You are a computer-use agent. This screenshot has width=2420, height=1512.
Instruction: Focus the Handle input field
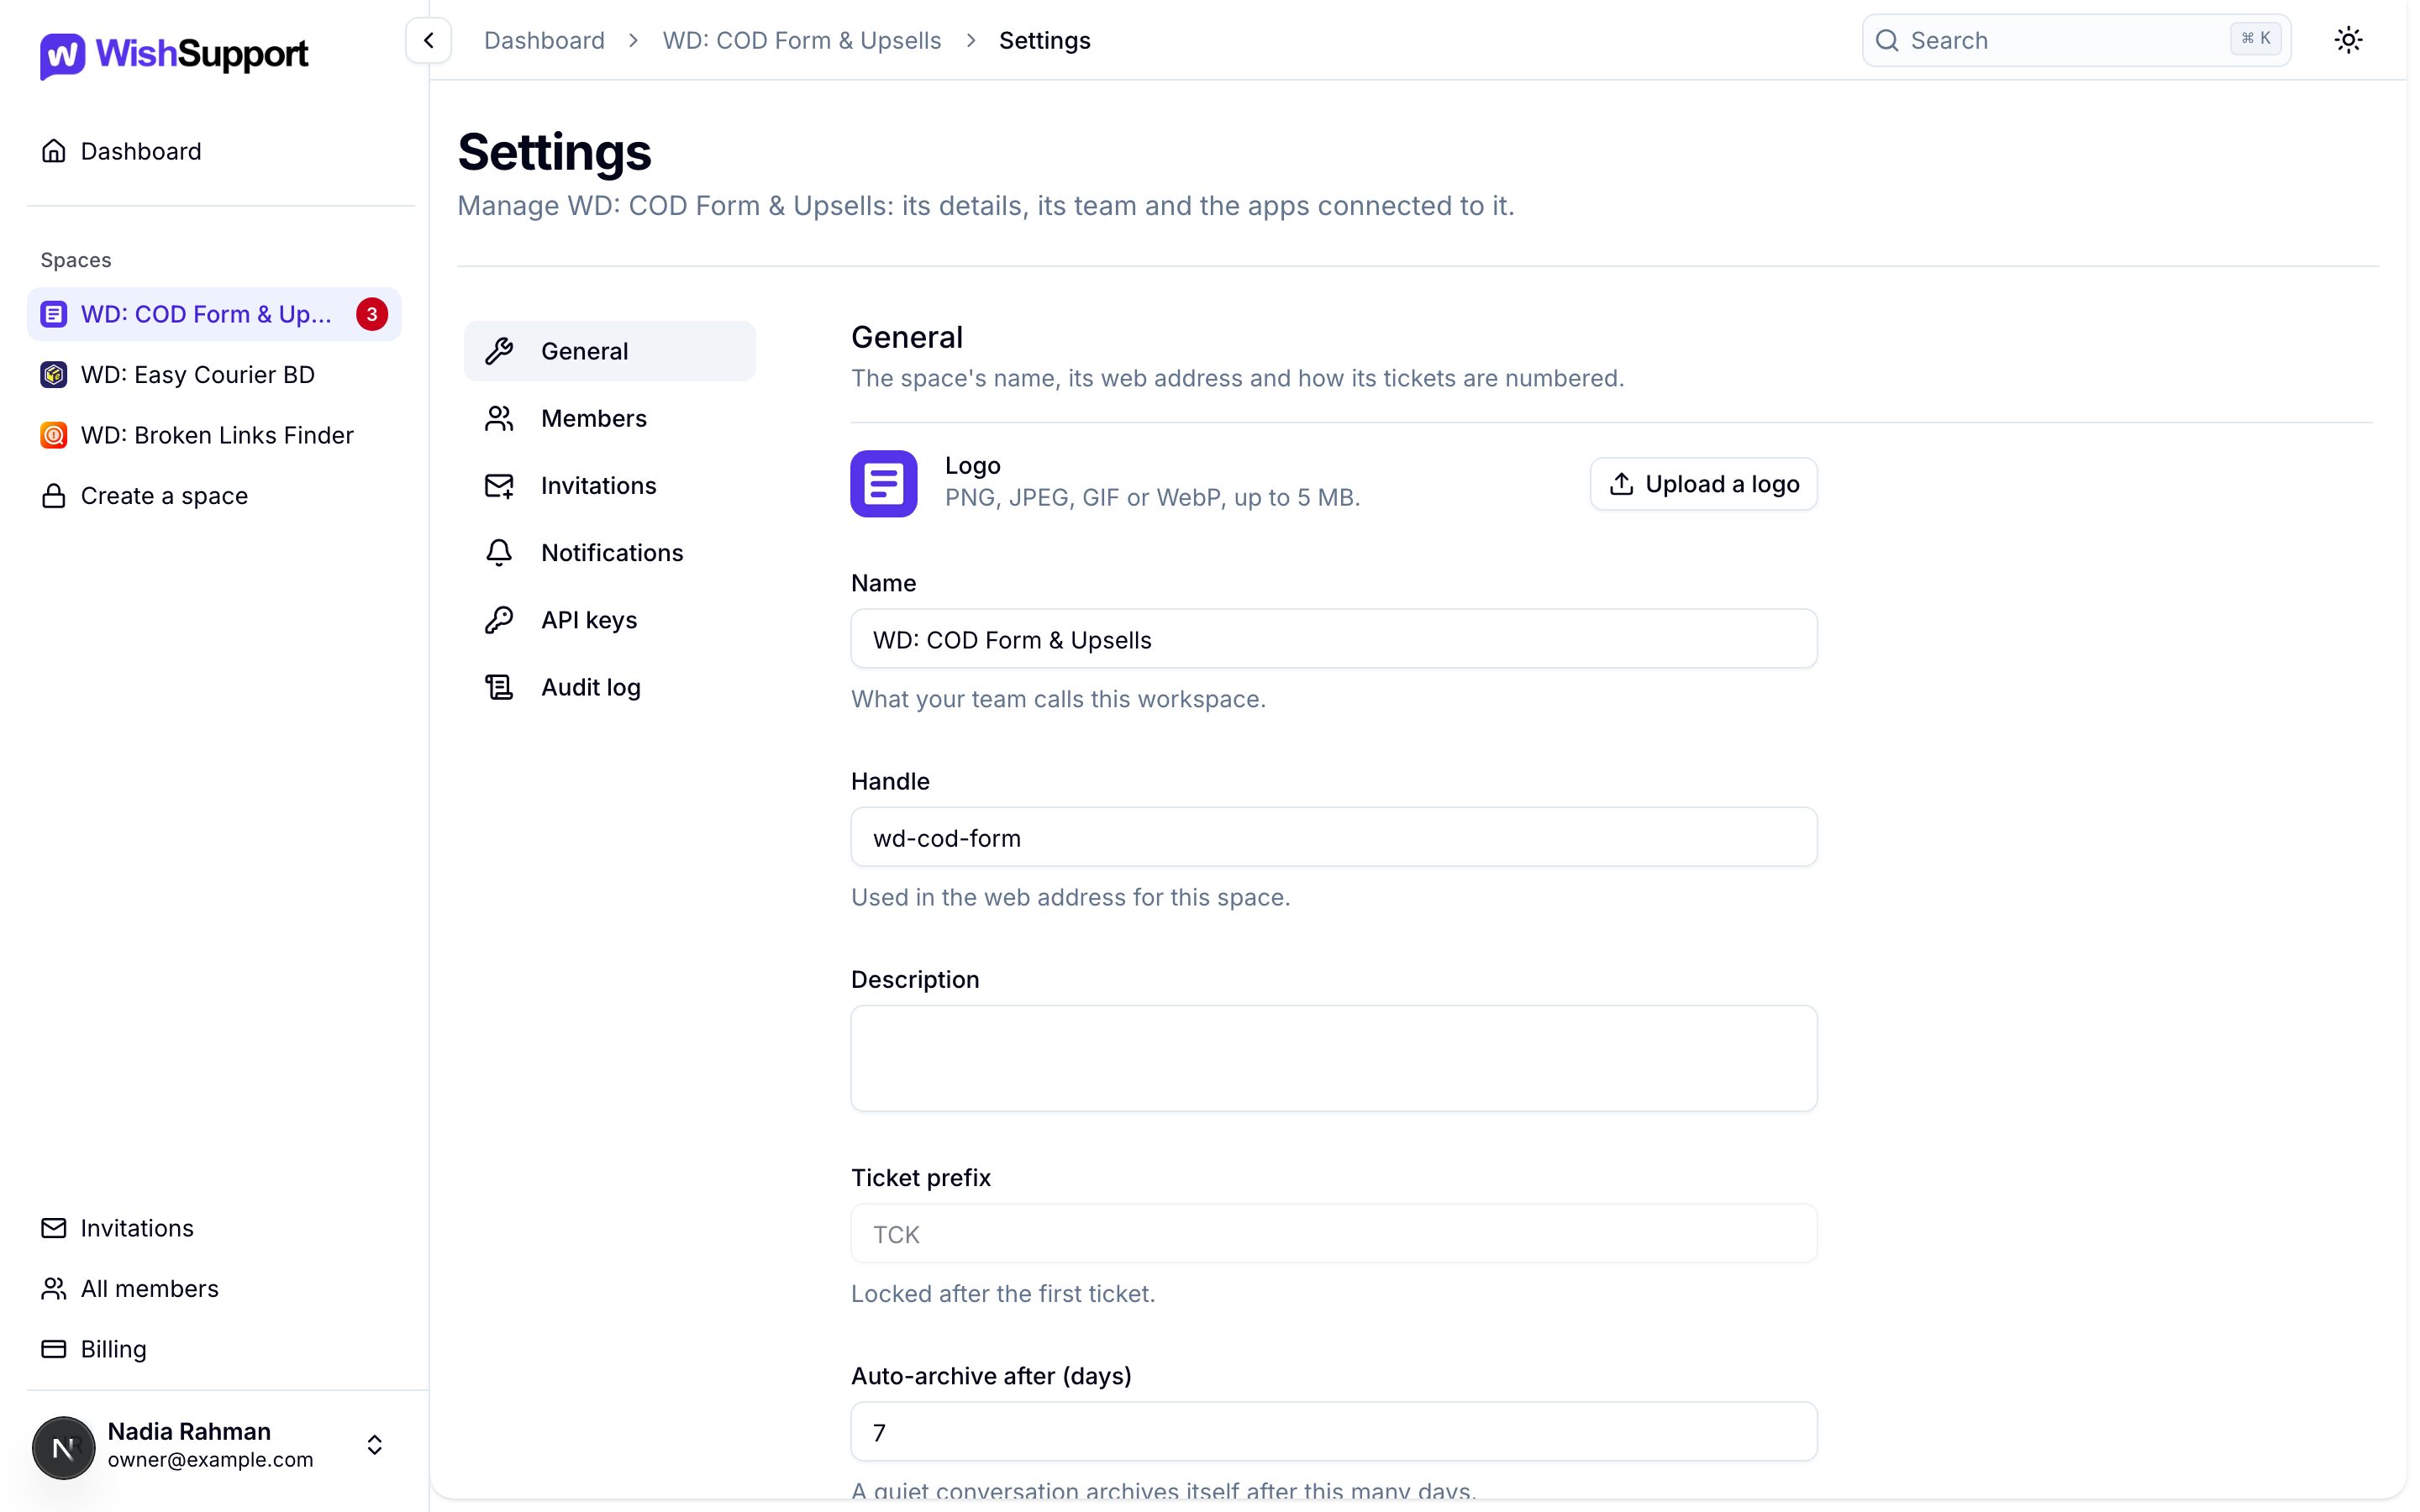[x=1334, y=837]
